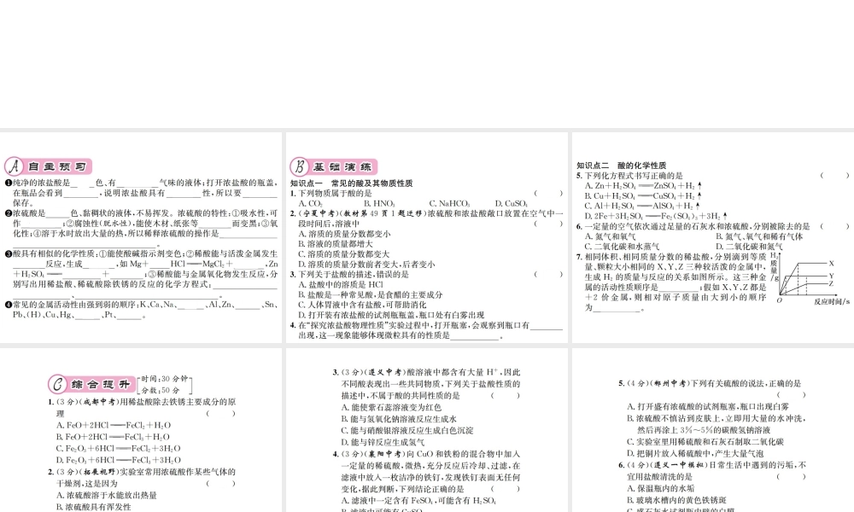Viewport: 854px width, 512px height.
Task: Click option D. 打开装有浓盐酸的试剂瓶瓶盖
Action: [x=391, y=315]
